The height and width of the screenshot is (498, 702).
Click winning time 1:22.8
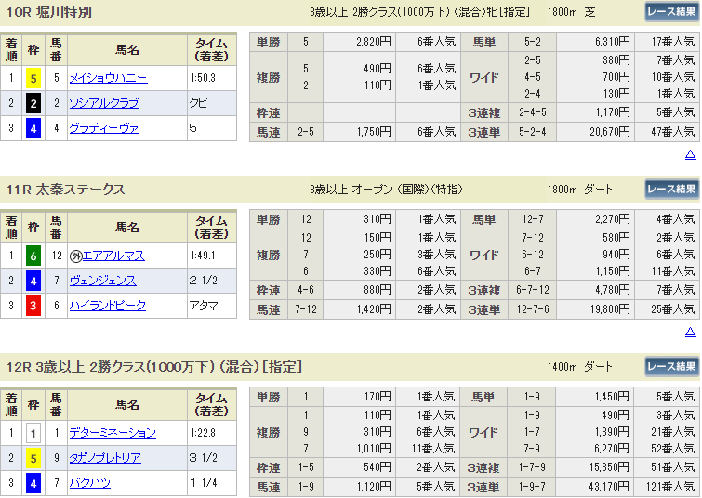[x=204, y=433]
